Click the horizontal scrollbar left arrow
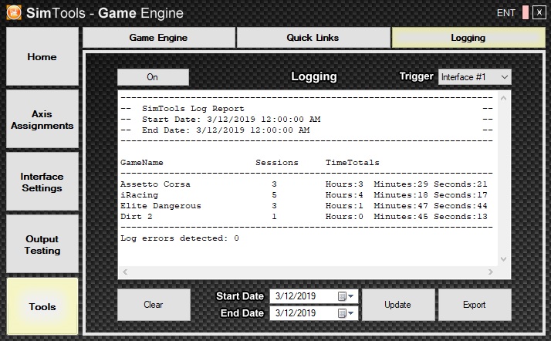Image resolution: width=551 pixels, height=341 pixels. click(125, 272)
